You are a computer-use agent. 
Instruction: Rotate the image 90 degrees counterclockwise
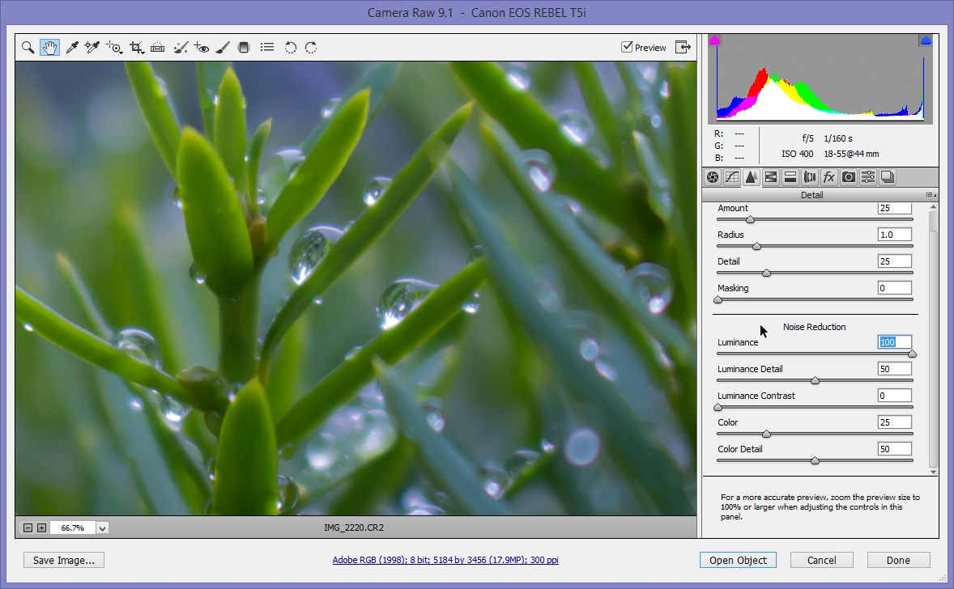pos(289,47)
